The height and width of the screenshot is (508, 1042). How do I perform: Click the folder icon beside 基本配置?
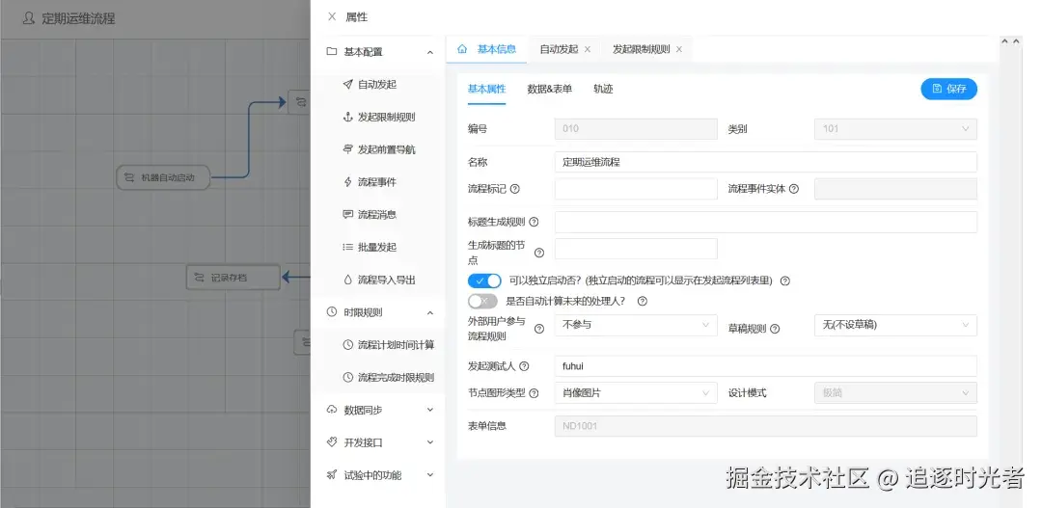tap(332, 52)
